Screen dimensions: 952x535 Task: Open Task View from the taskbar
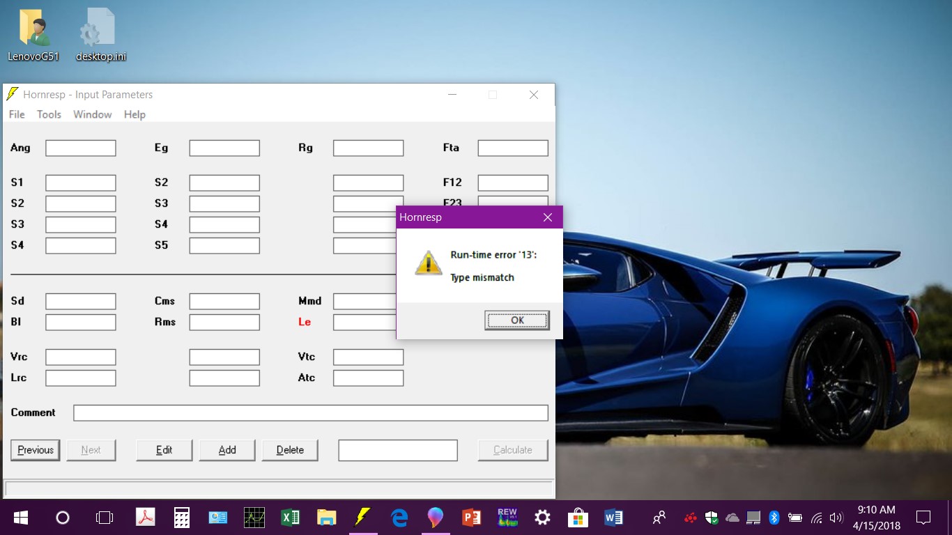click(x=105, y=518)
